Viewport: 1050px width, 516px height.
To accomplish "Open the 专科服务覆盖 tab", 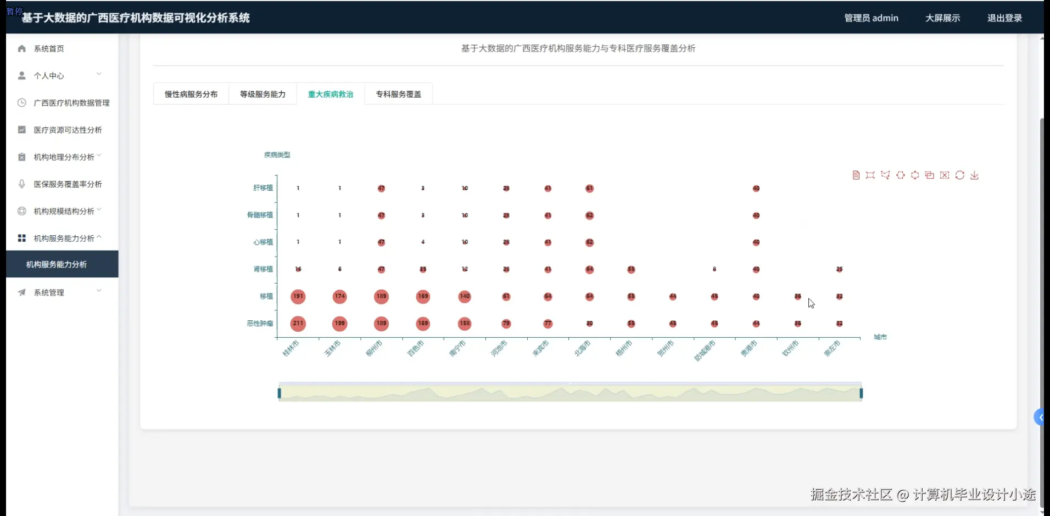I will point(399,94).
